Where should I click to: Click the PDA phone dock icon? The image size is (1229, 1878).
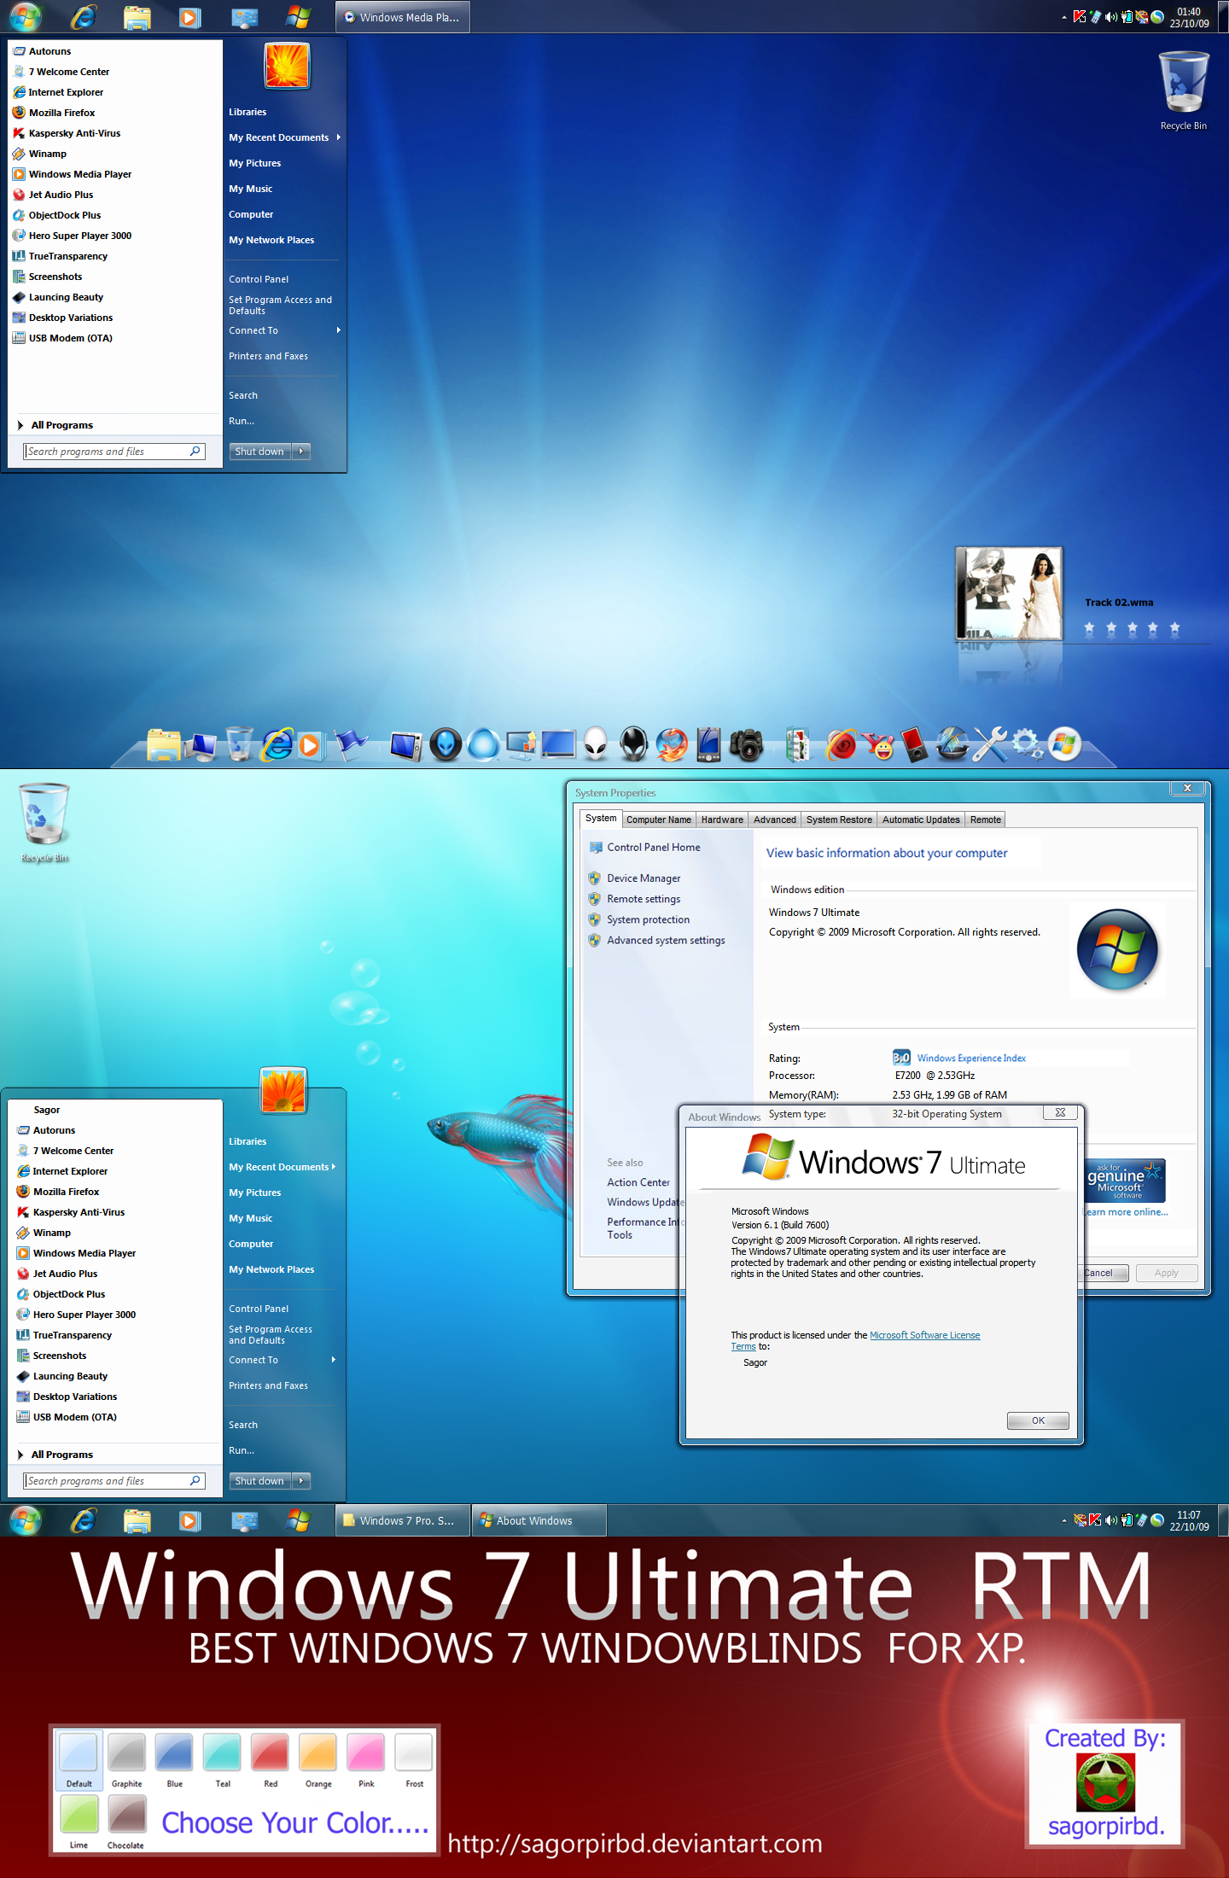(709, 744)
